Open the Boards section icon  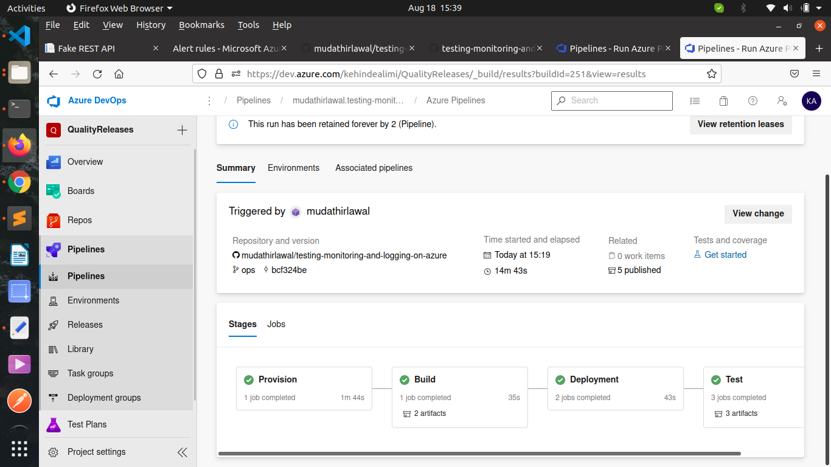[54, 191]
